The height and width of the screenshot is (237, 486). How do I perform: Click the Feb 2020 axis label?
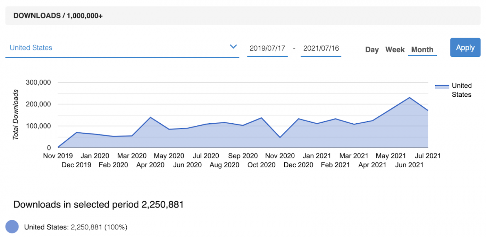(114, 165)
